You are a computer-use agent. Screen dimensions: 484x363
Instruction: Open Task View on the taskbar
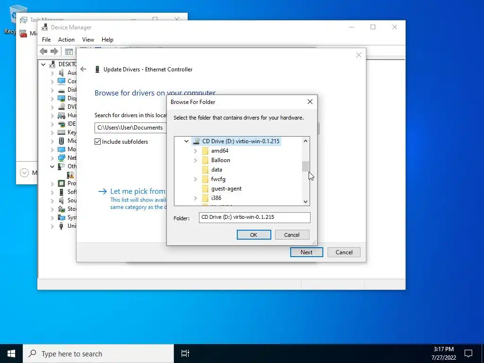tap(185, 354)
